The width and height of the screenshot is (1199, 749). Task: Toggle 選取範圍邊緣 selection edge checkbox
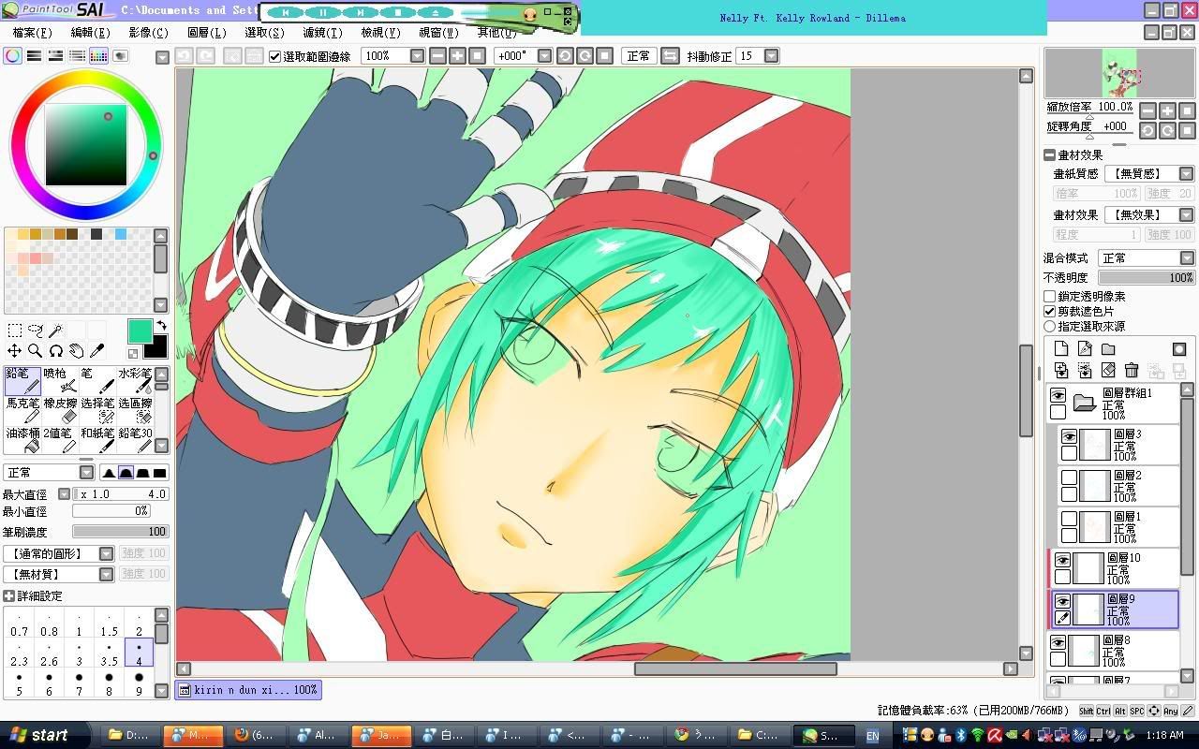coord(274,56)
